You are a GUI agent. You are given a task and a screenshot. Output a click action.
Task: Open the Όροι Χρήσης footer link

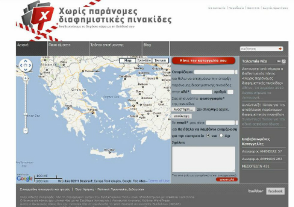point(84,189)
